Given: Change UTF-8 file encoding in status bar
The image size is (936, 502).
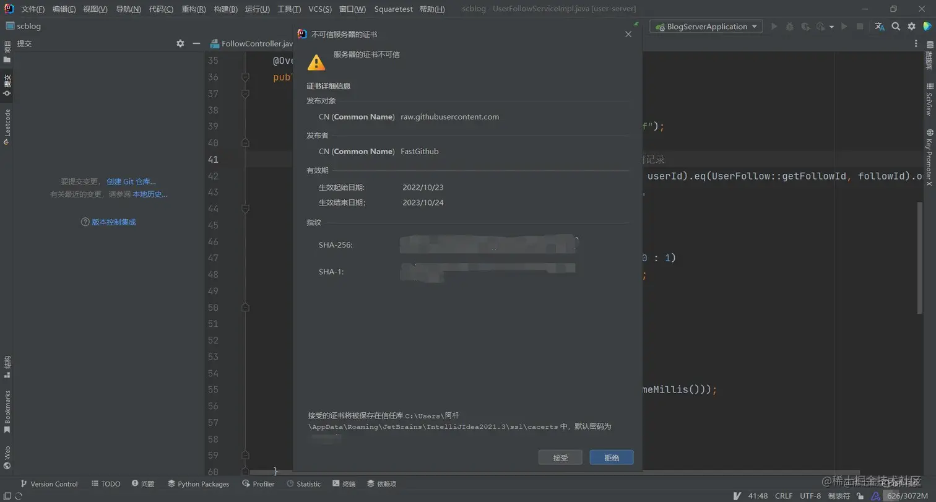Looking at the screenshot, I should click(x=810, y=496).
